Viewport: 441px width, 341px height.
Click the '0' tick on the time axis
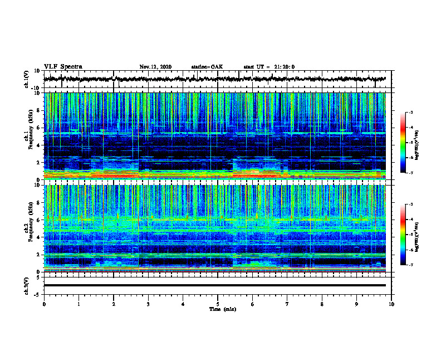pyautogui.click(x=44, y=304)
